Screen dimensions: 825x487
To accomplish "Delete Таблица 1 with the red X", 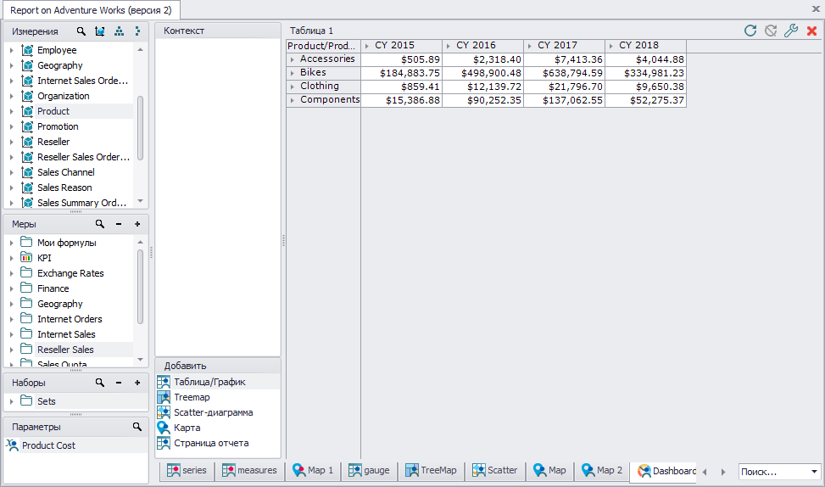I will coord(811,31).
